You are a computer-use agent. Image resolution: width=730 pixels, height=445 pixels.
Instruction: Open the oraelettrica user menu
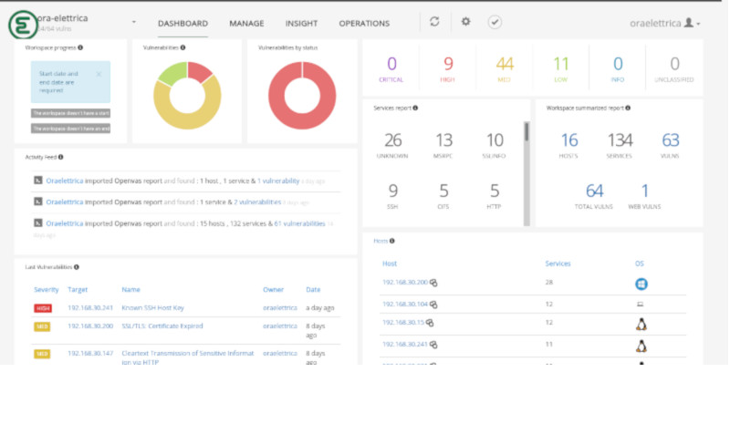click(x=664, y=23)
